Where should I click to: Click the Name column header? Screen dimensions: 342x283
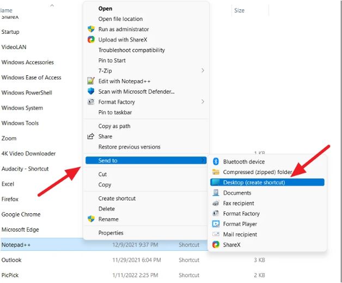coord(6,10)
